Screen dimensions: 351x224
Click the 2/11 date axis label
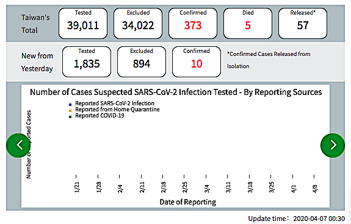click(142, 187)
